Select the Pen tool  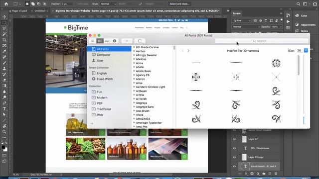[4, 103]
